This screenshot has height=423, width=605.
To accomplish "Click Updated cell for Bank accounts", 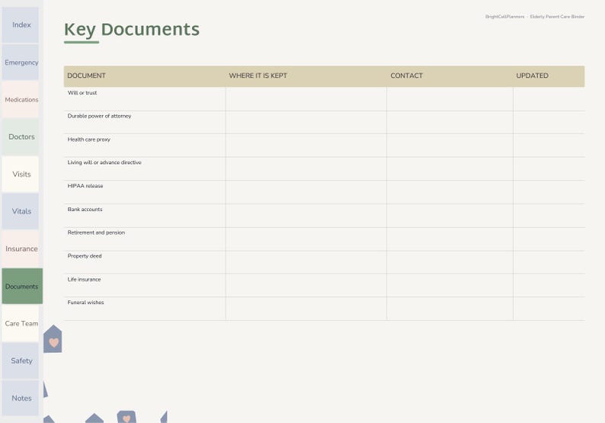I will [x=549, y=216].
